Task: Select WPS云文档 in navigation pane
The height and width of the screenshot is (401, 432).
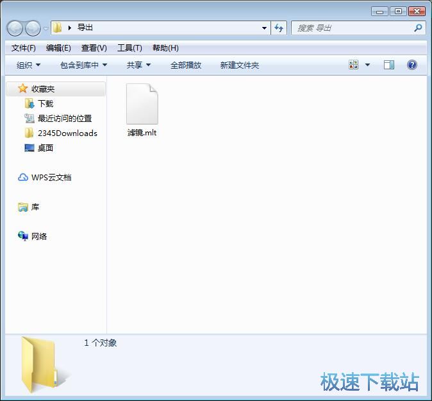Action: [51, 177]
